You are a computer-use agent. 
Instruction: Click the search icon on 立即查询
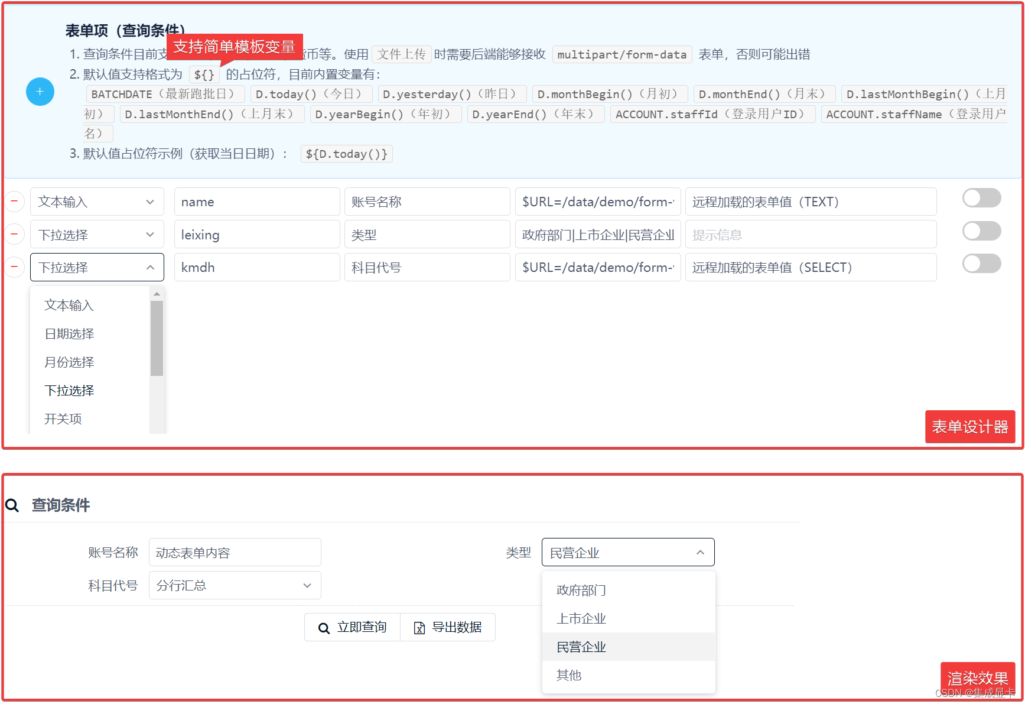tap(324, 628)
